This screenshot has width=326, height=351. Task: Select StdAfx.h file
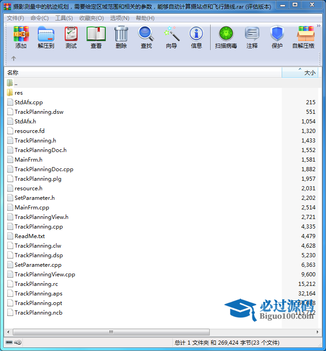pos(26,122)
